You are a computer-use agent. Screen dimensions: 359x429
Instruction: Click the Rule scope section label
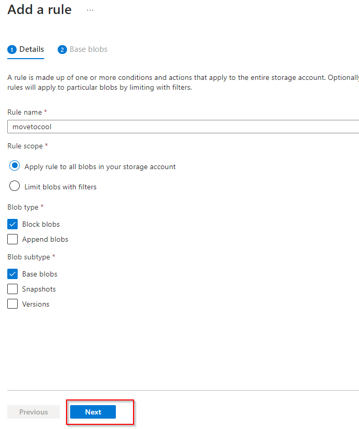tap(25, 146)
